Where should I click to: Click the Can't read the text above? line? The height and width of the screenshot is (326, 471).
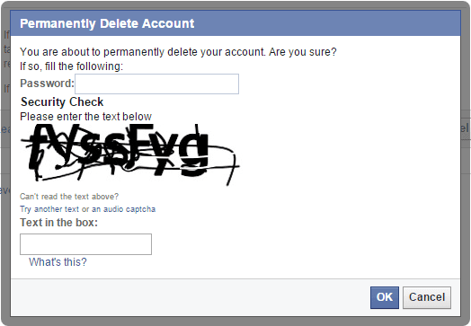(x=69, y=197)
